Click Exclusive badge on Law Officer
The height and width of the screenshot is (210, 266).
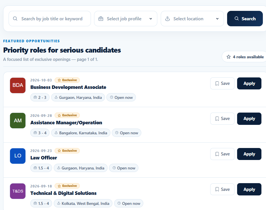point(67,151)
